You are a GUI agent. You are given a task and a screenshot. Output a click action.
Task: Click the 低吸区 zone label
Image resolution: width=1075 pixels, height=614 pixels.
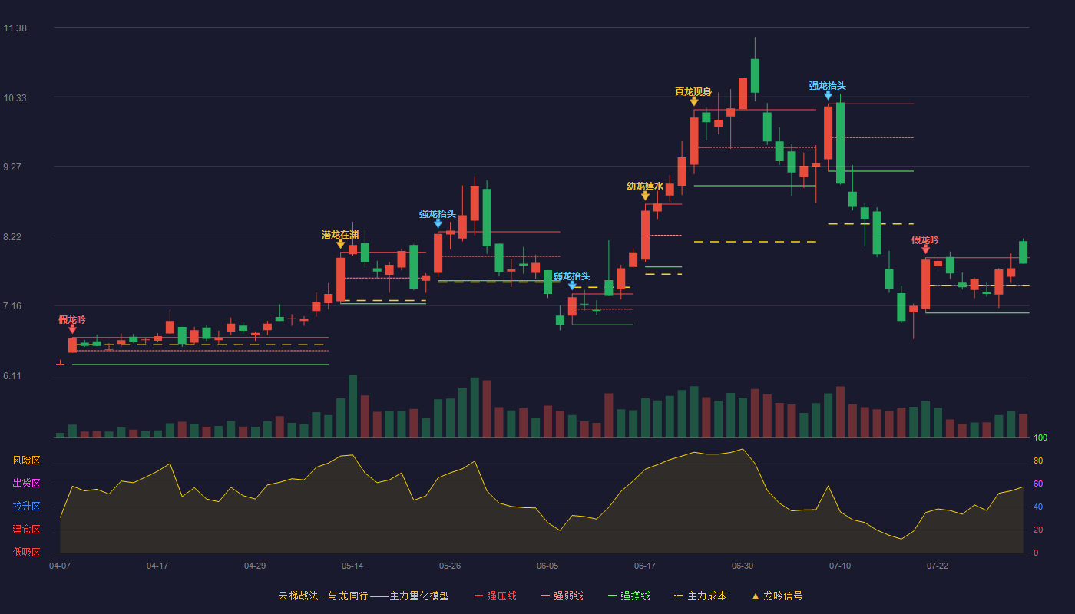(x=26, y=552)
